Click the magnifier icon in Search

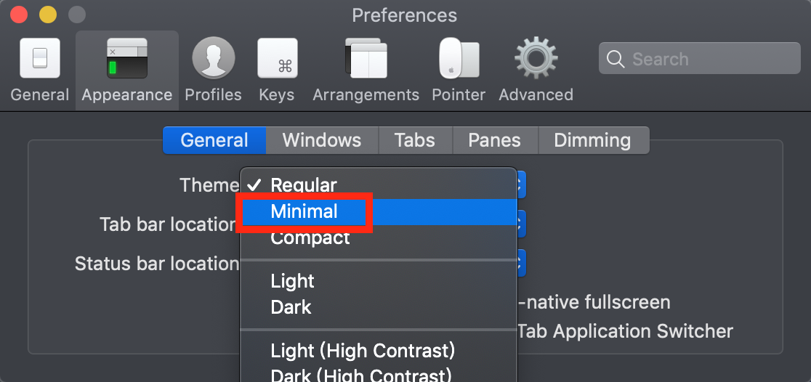(x=615, y=59)
